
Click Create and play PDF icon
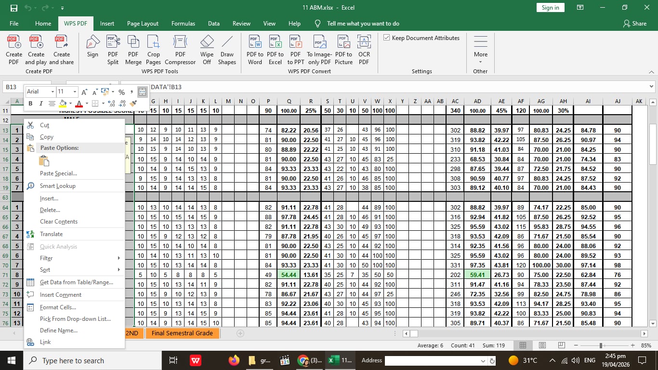[x=36, y=50]
